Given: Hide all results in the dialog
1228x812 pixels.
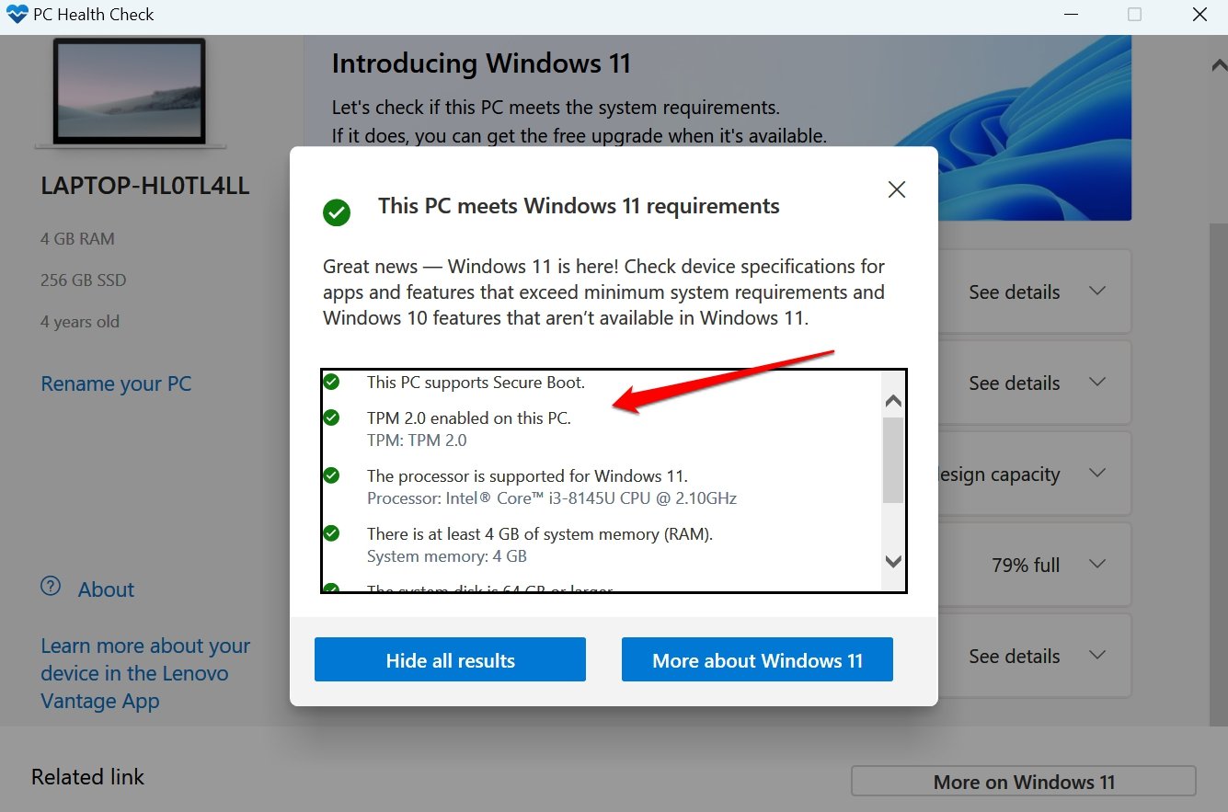Looking at the screenshot, I should pyautogui.click(x=450, y=659).
